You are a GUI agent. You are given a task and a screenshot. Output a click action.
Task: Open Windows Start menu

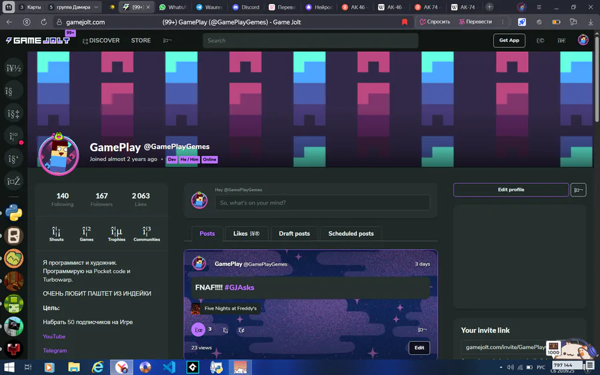click(9, 368)
